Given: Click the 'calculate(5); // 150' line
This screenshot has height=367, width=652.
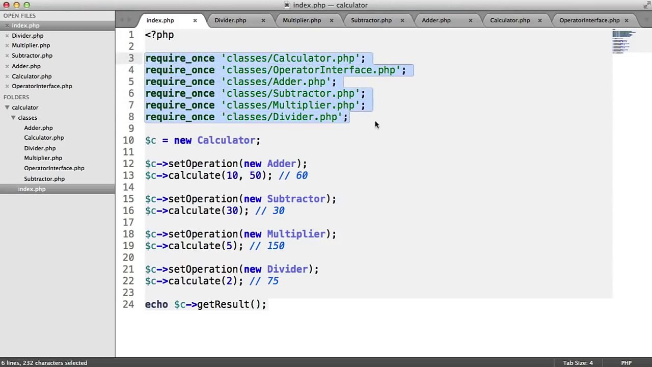Looking at the screenshot, I should point(214,246).
